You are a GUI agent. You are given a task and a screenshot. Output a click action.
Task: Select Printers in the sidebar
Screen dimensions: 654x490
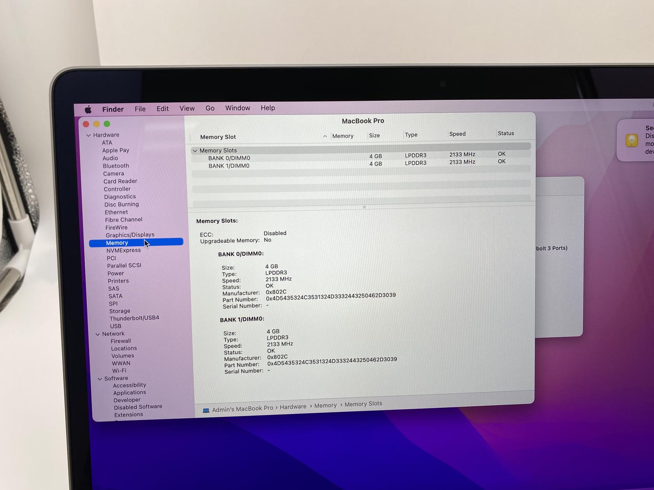tap(118, 281)
